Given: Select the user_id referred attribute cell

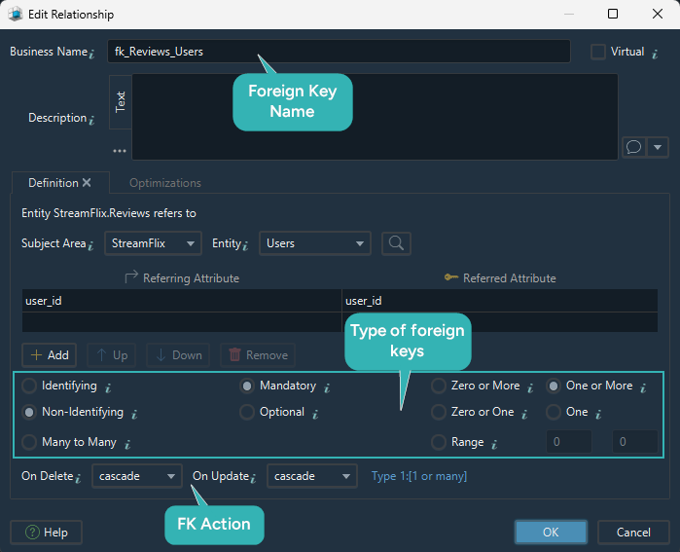Looking at the screenshot, I should pyautogui.click(x=500, y=301).
